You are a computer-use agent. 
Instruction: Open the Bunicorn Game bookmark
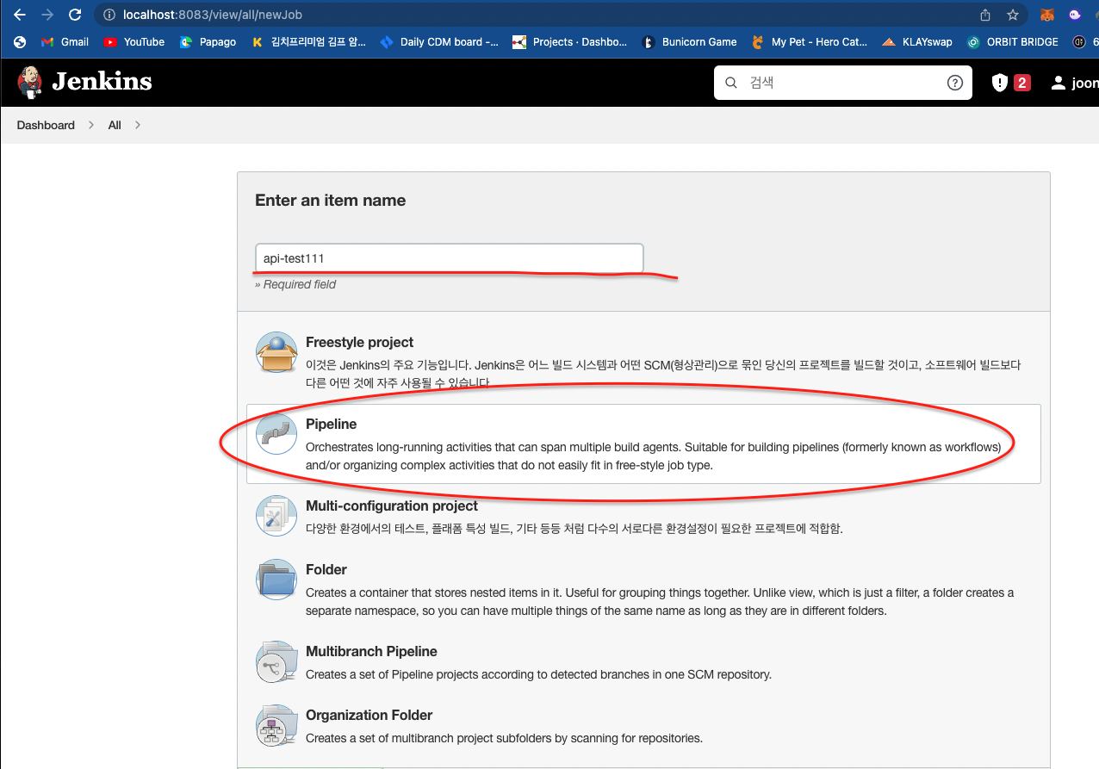point(688,41)
